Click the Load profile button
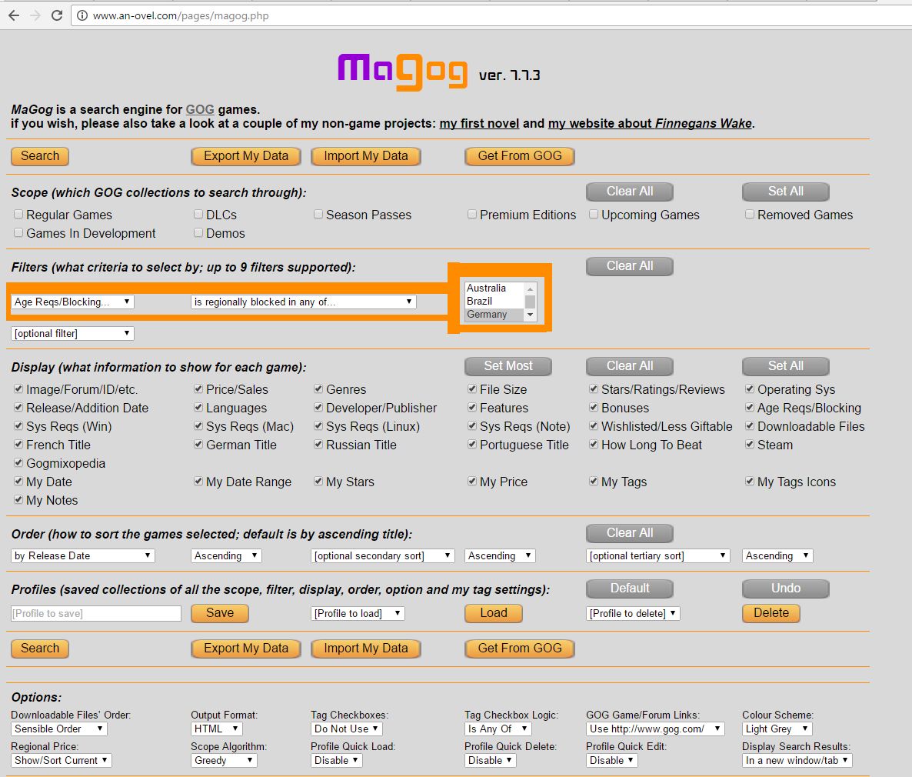Image resolution: width=912 pixels, height=777 pixels. tap(494, 613)
